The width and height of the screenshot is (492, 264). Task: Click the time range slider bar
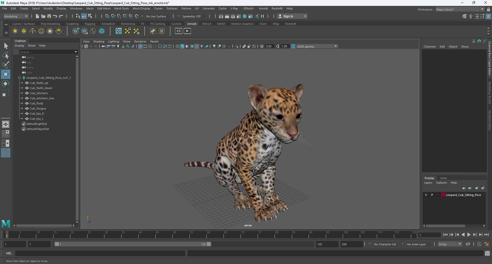[x=133, y=244]
